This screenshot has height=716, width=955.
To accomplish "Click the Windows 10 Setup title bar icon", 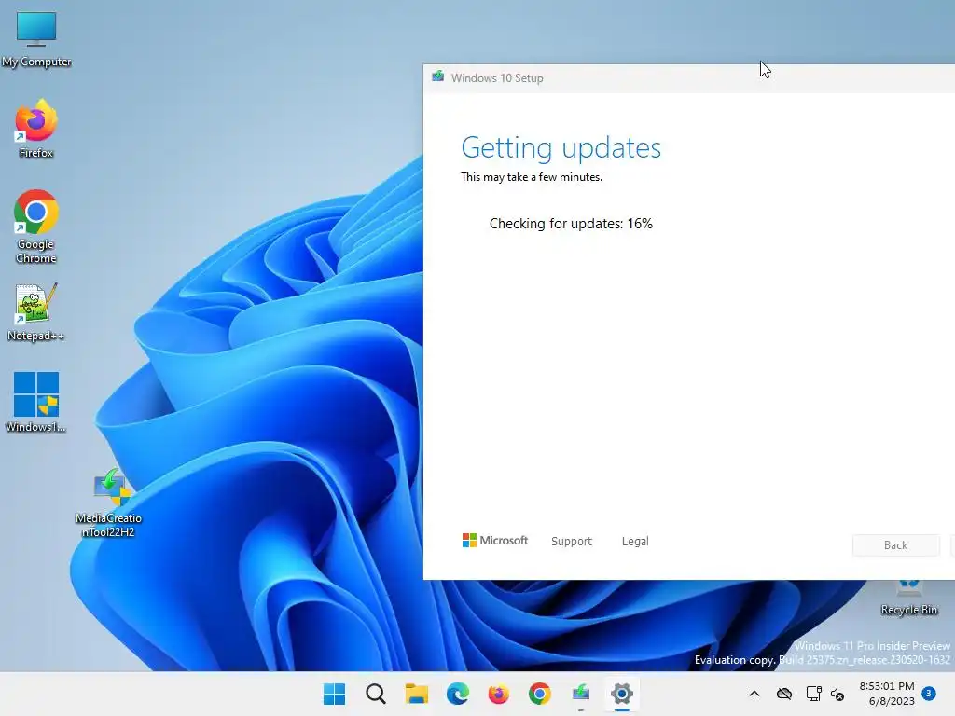I will (x=438, y=76).
